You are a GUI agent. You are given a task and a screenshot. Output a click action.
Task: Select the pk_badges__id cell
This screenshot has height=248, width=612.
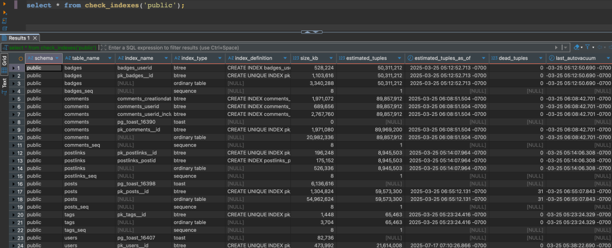pyautogui.click(x=143, y=75)
